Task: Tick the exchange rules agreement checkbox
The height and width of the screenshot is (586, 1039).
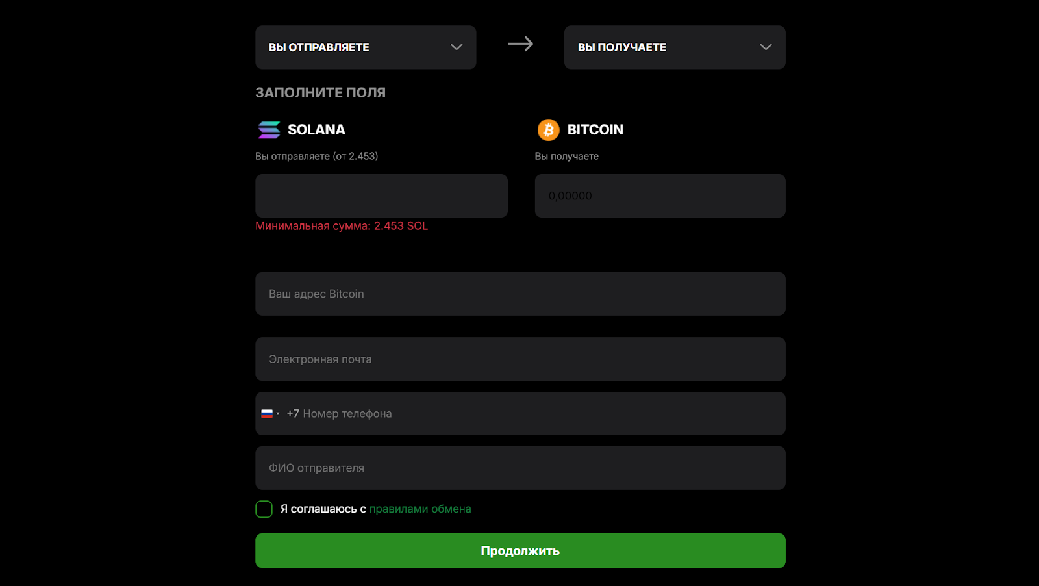Action: click(x=264, y=509)
